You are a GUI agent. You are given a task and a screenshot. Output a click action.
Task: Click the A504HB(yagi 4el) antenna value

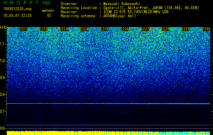[120, 16]
